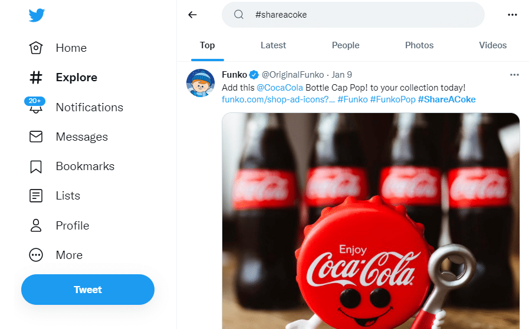Open Messages envelope icon
This screenshot has width=529, height=329.
point(36,137)
